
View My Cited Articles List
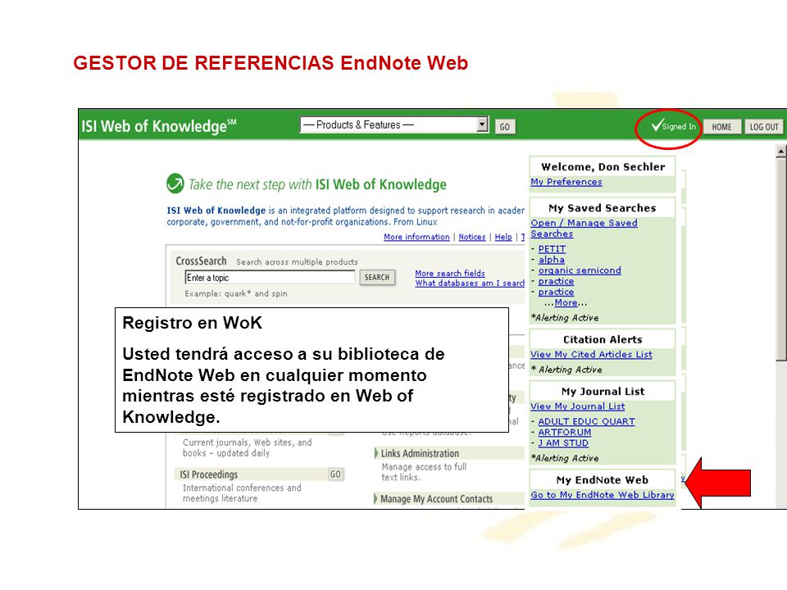[591, 354]
